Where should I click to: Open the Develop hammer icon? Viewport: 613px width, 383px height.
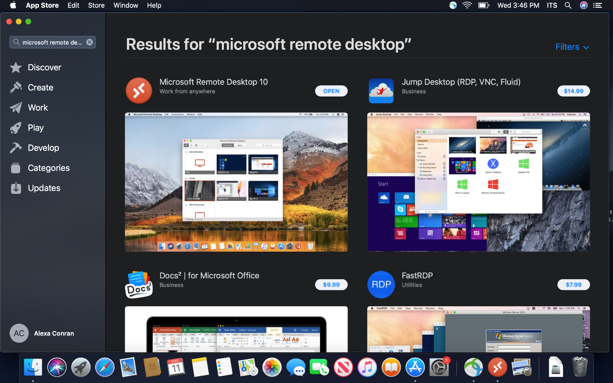click(16, 148)
